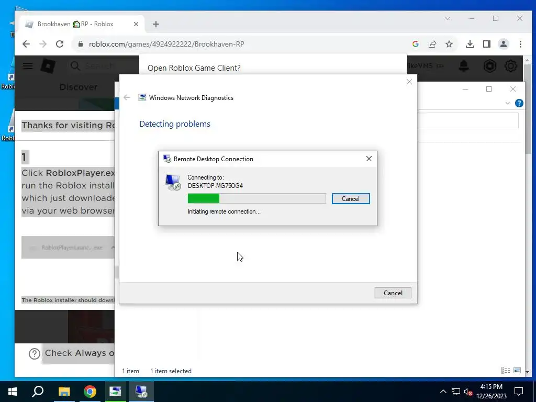Screen dimensions: 536x402
Task: Switch File Explorer to large icons view
Action: pos(517,370)
